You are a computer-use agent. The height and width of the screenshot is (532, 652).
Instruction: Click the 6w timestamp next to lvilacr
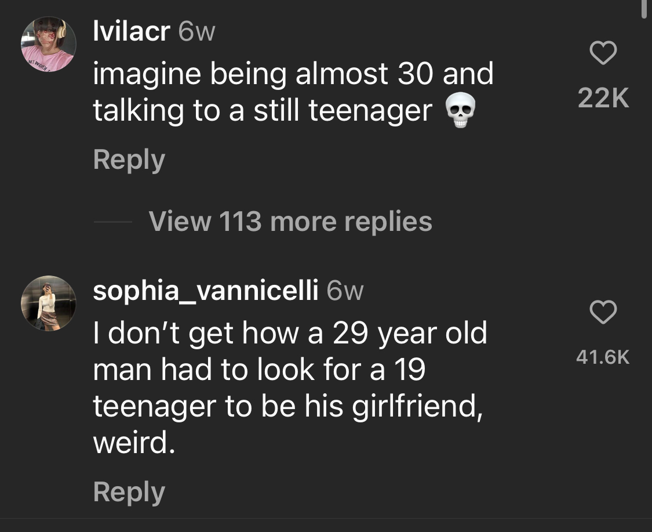click(x=196, y=32)
